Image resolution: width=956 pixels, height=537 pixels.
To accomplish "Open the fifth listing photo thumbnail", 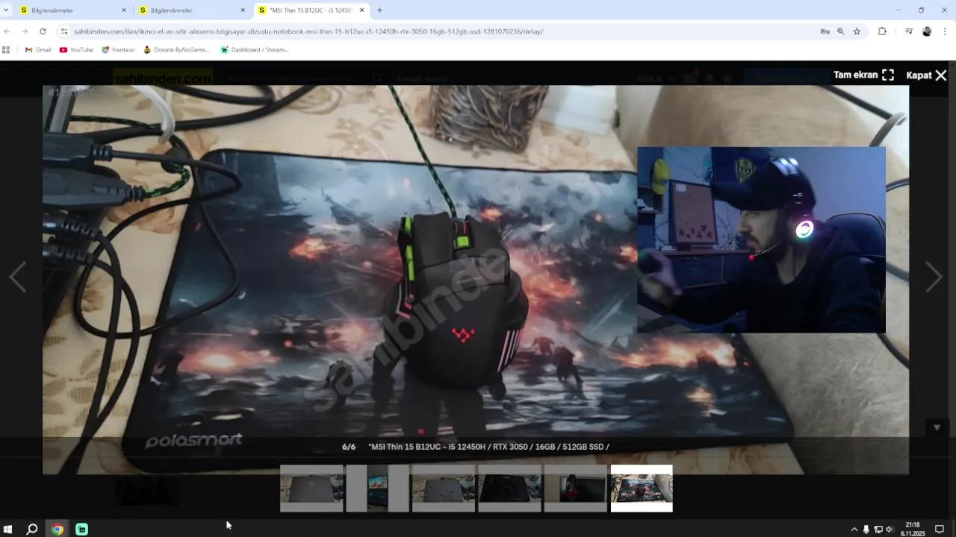I will 575,489.
